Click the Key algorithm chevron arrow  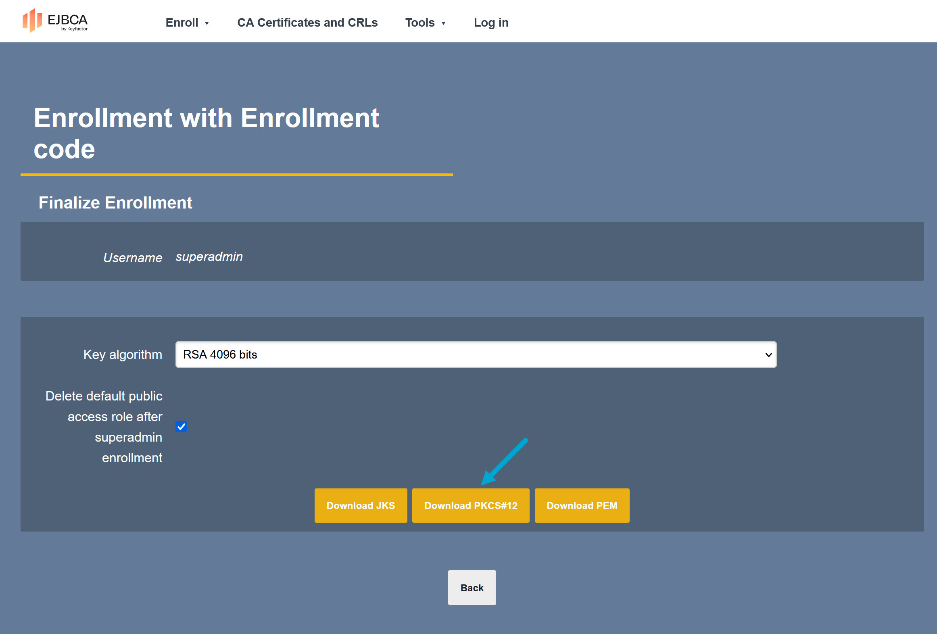point(768,355)
